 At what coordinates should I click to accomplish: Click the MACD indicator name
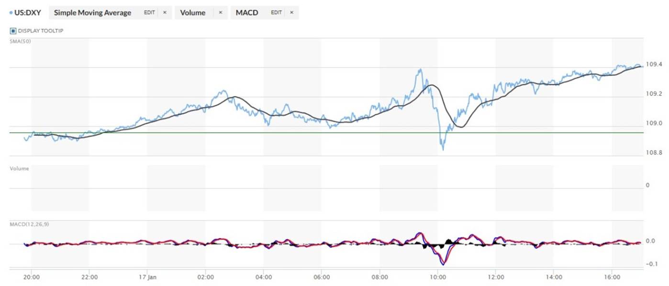point(247,13)
